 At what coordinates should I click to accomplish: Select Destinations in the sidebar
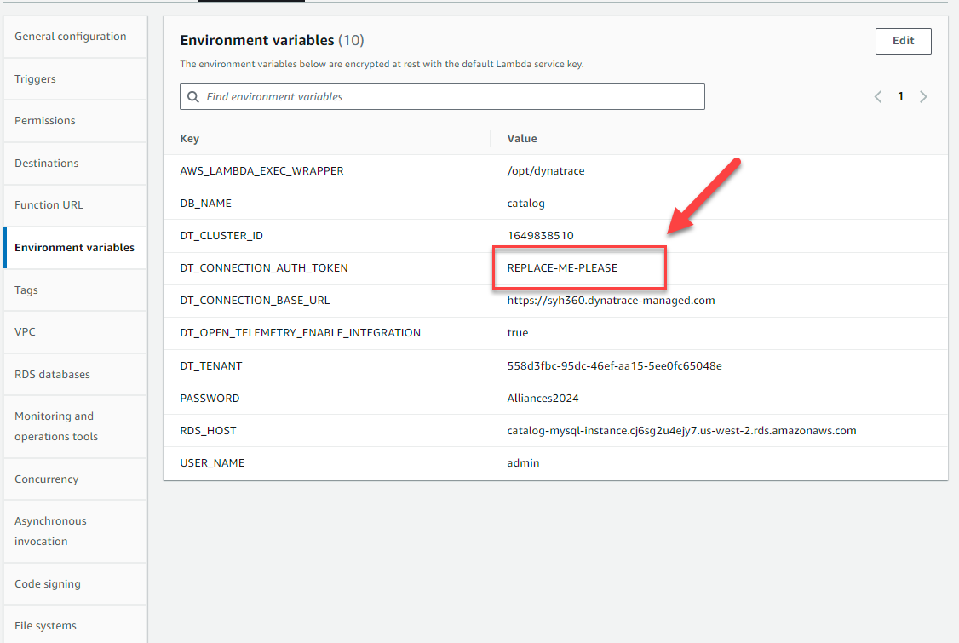(x=47, y=164)
